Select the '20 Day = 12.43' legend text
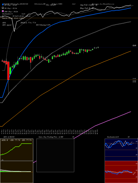Viewport: 138px width, 183px height. 10,5
